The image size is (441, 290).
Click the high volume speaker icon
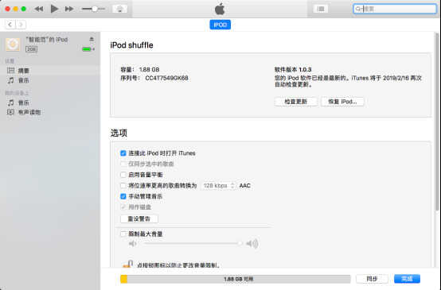(x=252, y=243)
